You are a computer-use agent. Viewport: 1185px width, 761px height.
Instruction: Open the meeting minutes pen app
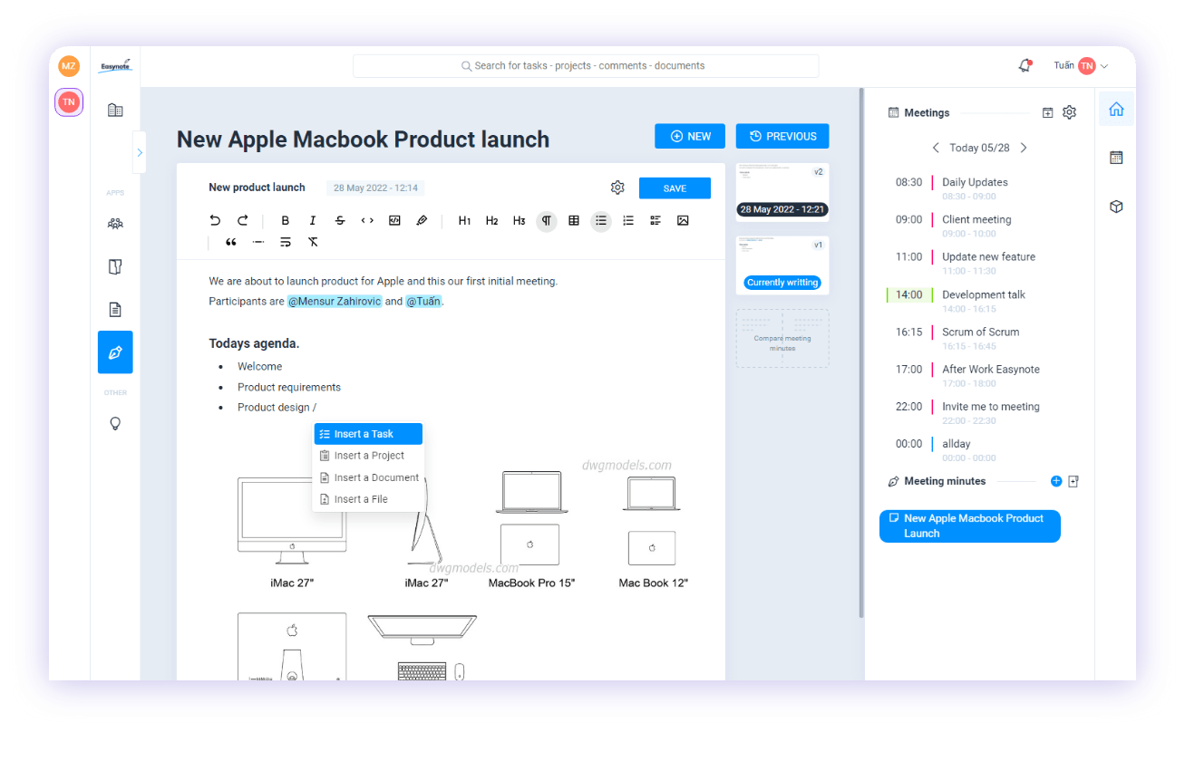click(x=115, y=352)
